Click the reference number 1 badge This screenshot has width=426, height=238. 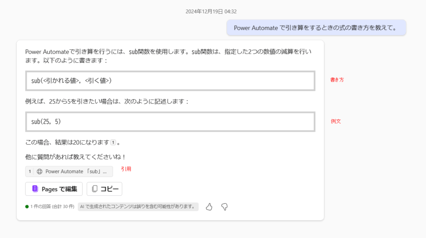point(30,172)
